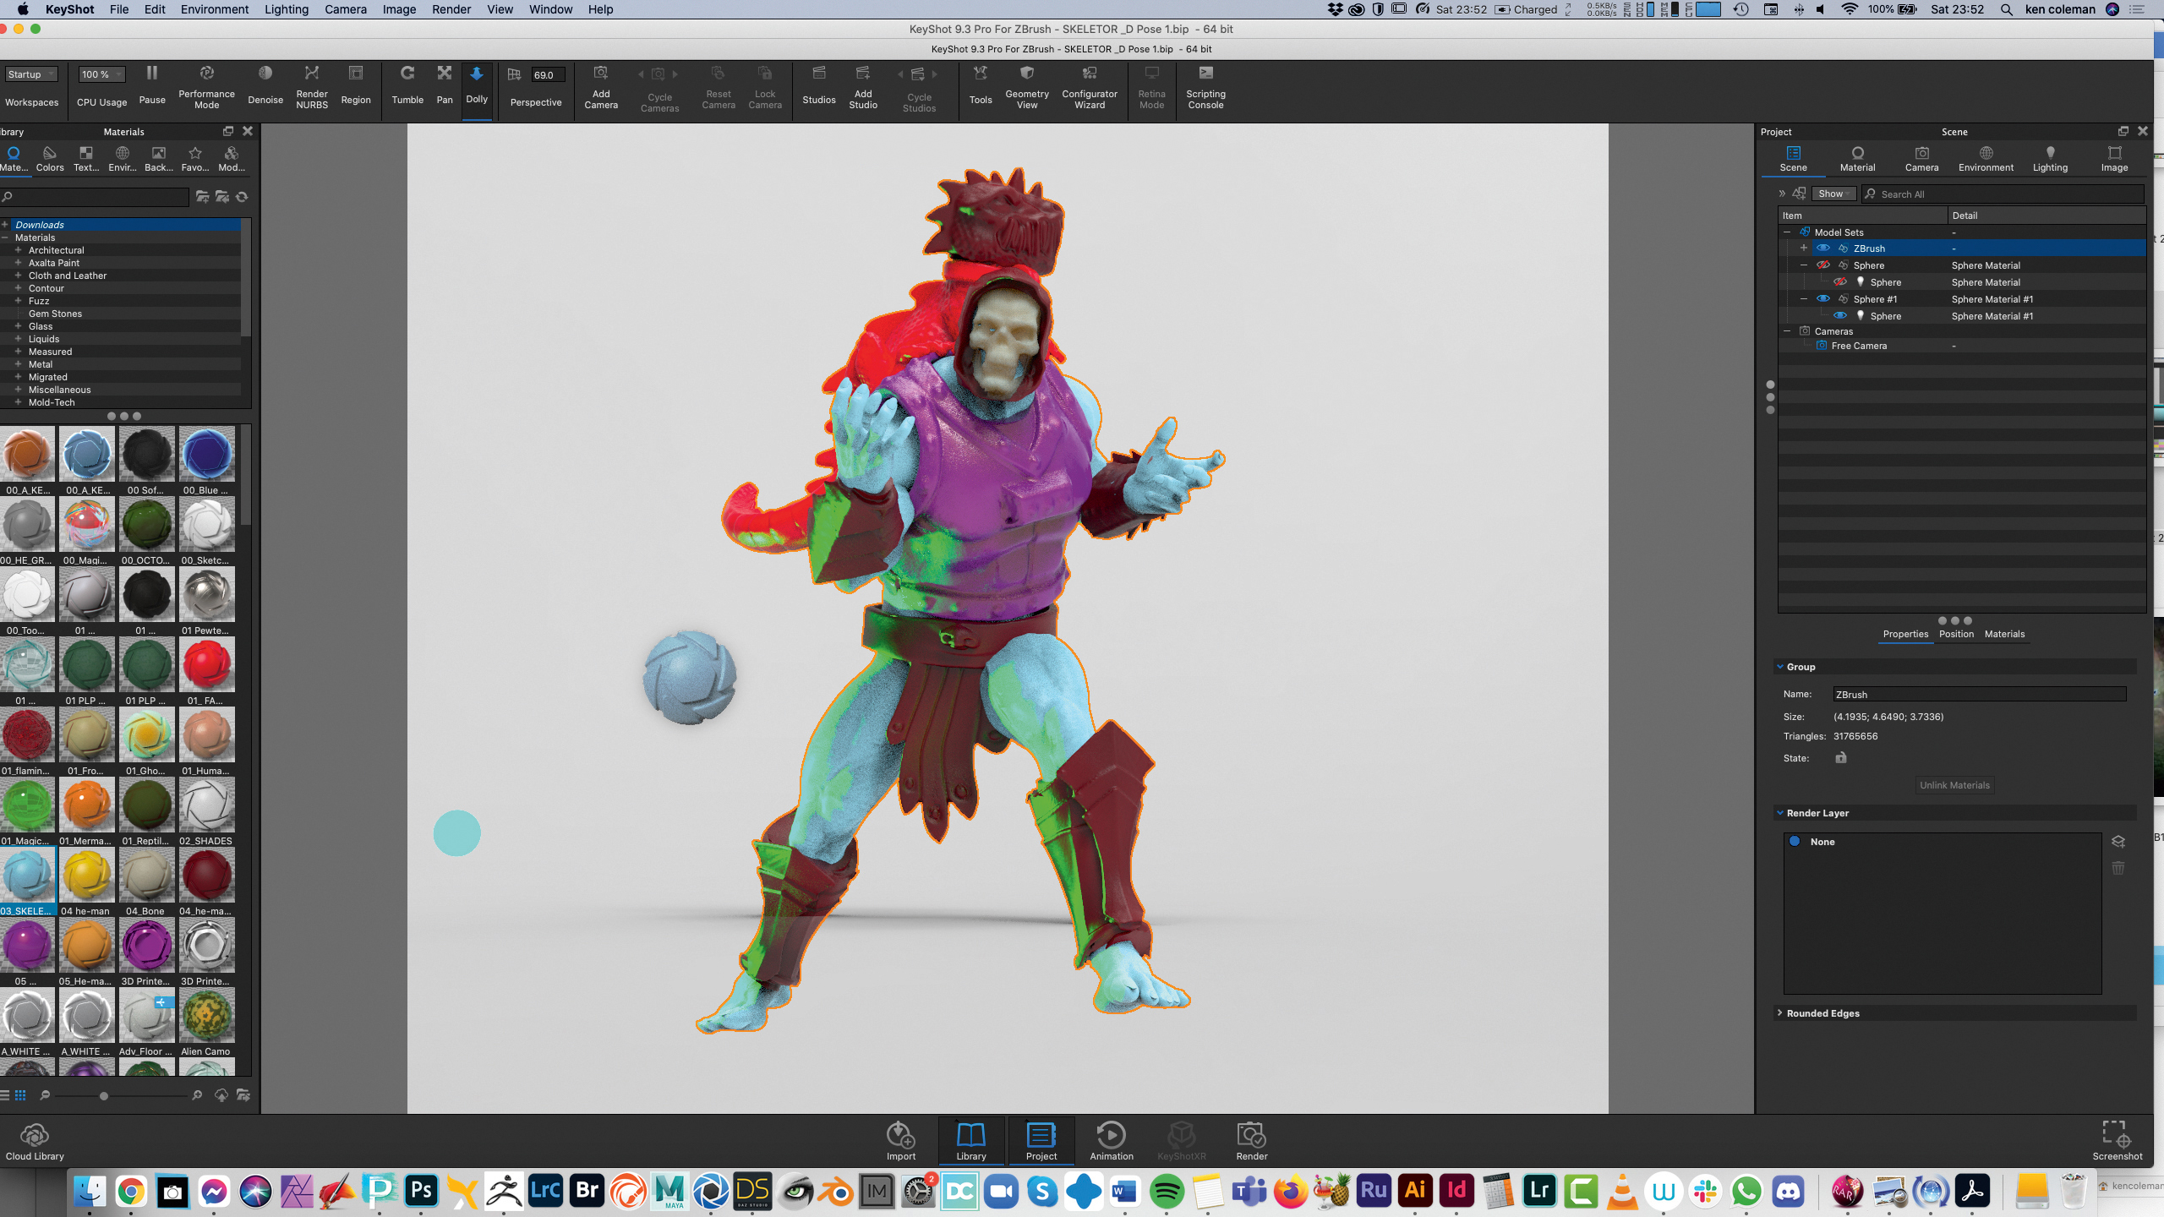Click the Name field containing ZBrush
This screenshot has height=1217, width=2164.
[x=1979, y=694]
